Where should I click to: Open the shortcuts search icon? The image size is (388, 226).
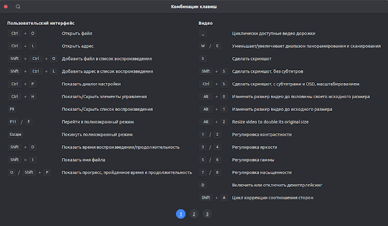[x=18, y=7]
